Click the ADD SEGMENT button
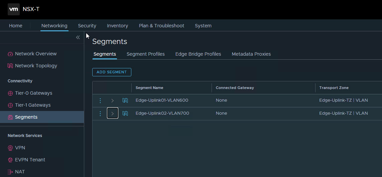 [x=112, y=72]
